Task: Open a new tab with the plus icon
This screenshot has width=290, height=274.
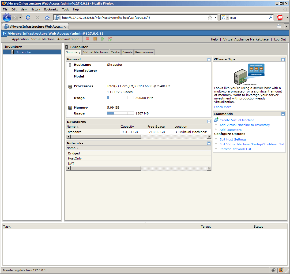Action: [x=279, y=27]
